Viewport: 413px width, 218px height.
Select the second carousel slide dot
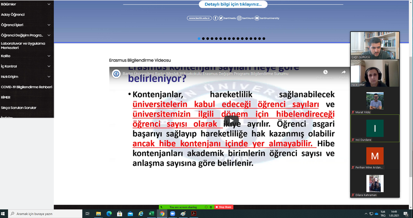click(203, 39)
